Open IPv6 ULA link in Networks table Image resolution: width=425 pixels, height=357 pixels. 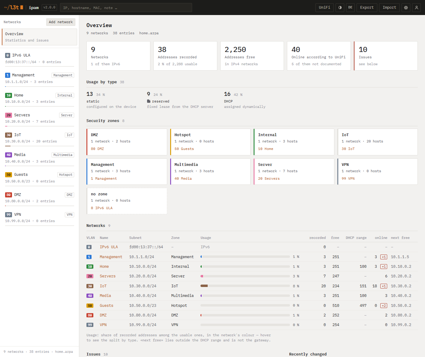click(x=109, y=247)
